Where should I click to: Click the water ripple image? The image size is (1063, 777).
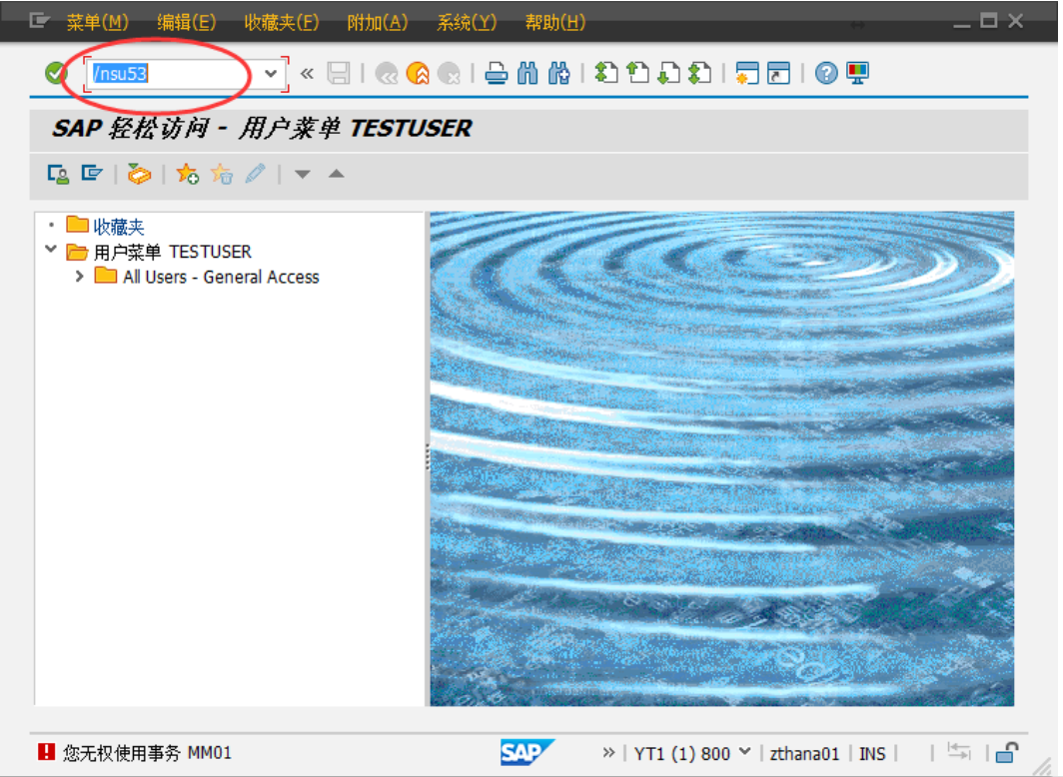722,458
